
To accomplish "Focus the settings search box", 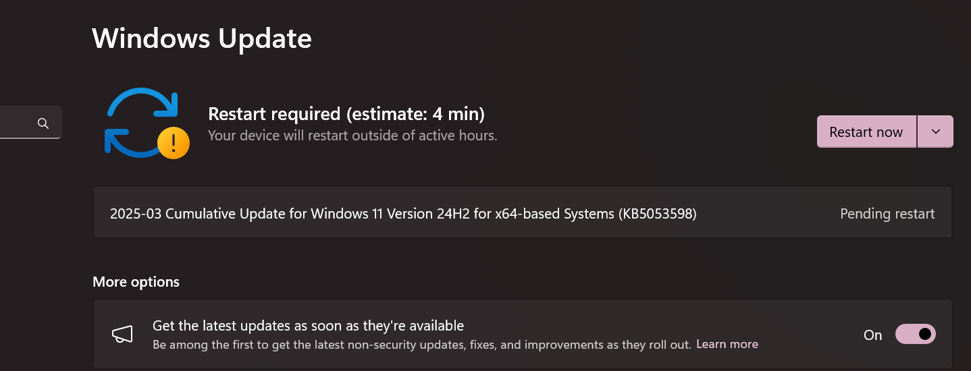I will coord(30,123).
